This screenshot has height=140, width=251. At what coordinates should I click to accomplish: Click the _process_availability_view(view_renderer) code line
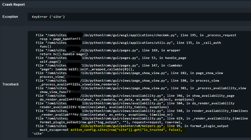(79, 84)
